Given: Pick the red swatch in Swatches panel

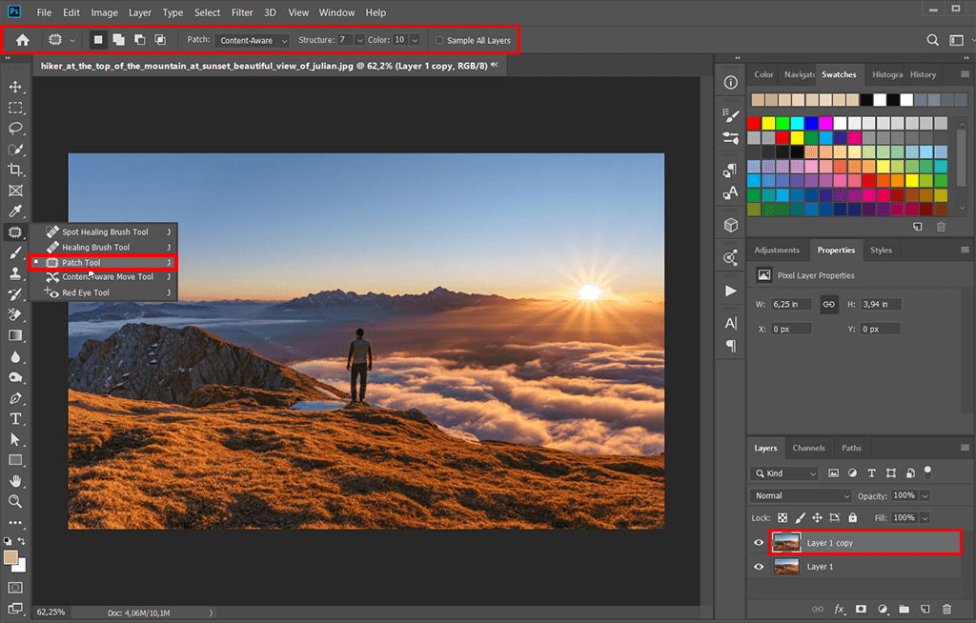Looking at the screenshot, I should [x=754, y=123].
